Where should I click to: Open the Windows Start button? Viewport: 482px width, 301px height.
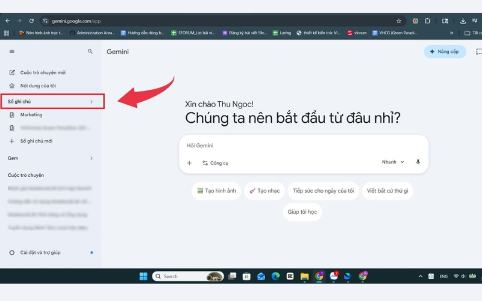point(143,276)
